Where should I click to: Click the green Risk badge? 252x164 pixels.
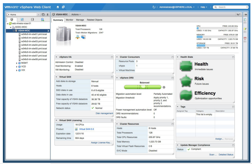[x=186, y=81]
